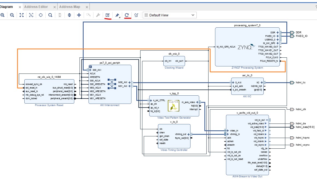
Task: Click the Pin icon in toolbar
Action: (117, 15)
